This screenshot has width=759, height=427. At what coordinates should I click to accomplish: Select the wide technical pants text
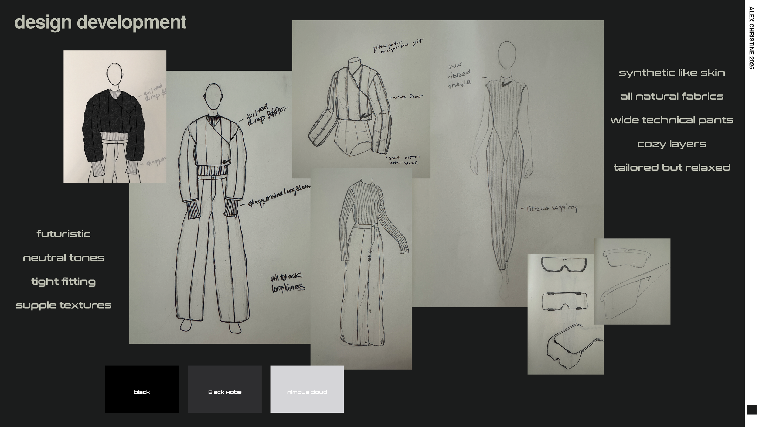(x=672, y=120)
